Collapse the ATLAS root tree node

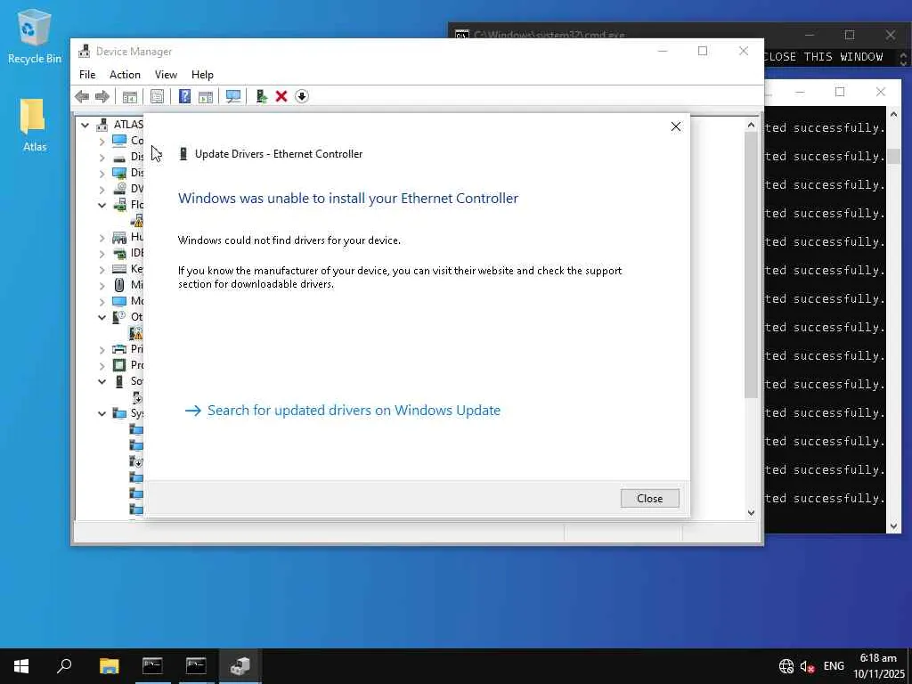pos(85,125)
